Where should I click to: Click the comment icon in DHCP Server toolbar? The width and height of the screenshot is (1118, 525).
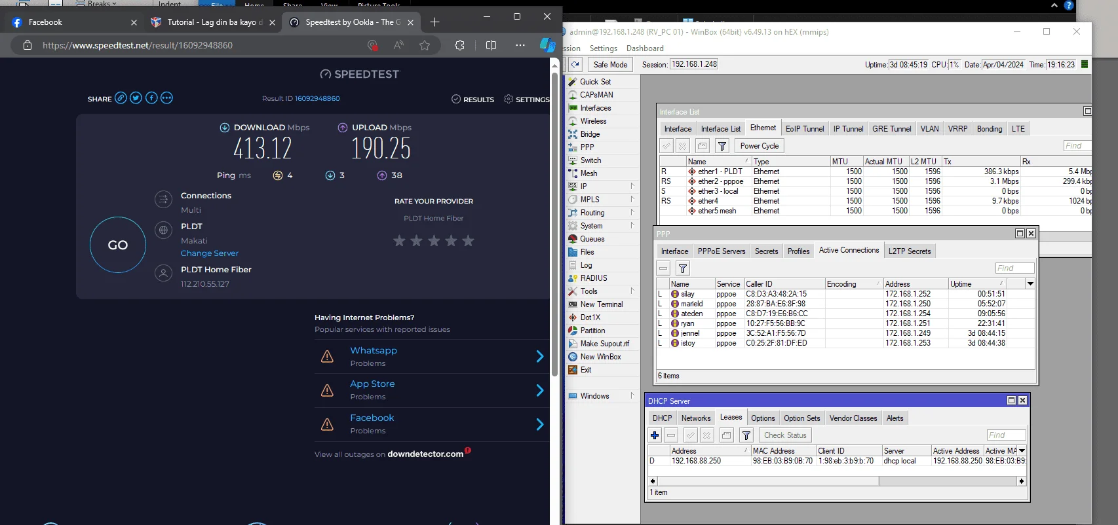point(726,435)
